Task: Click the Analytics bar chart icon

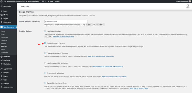Action: [x=2, y=60]
